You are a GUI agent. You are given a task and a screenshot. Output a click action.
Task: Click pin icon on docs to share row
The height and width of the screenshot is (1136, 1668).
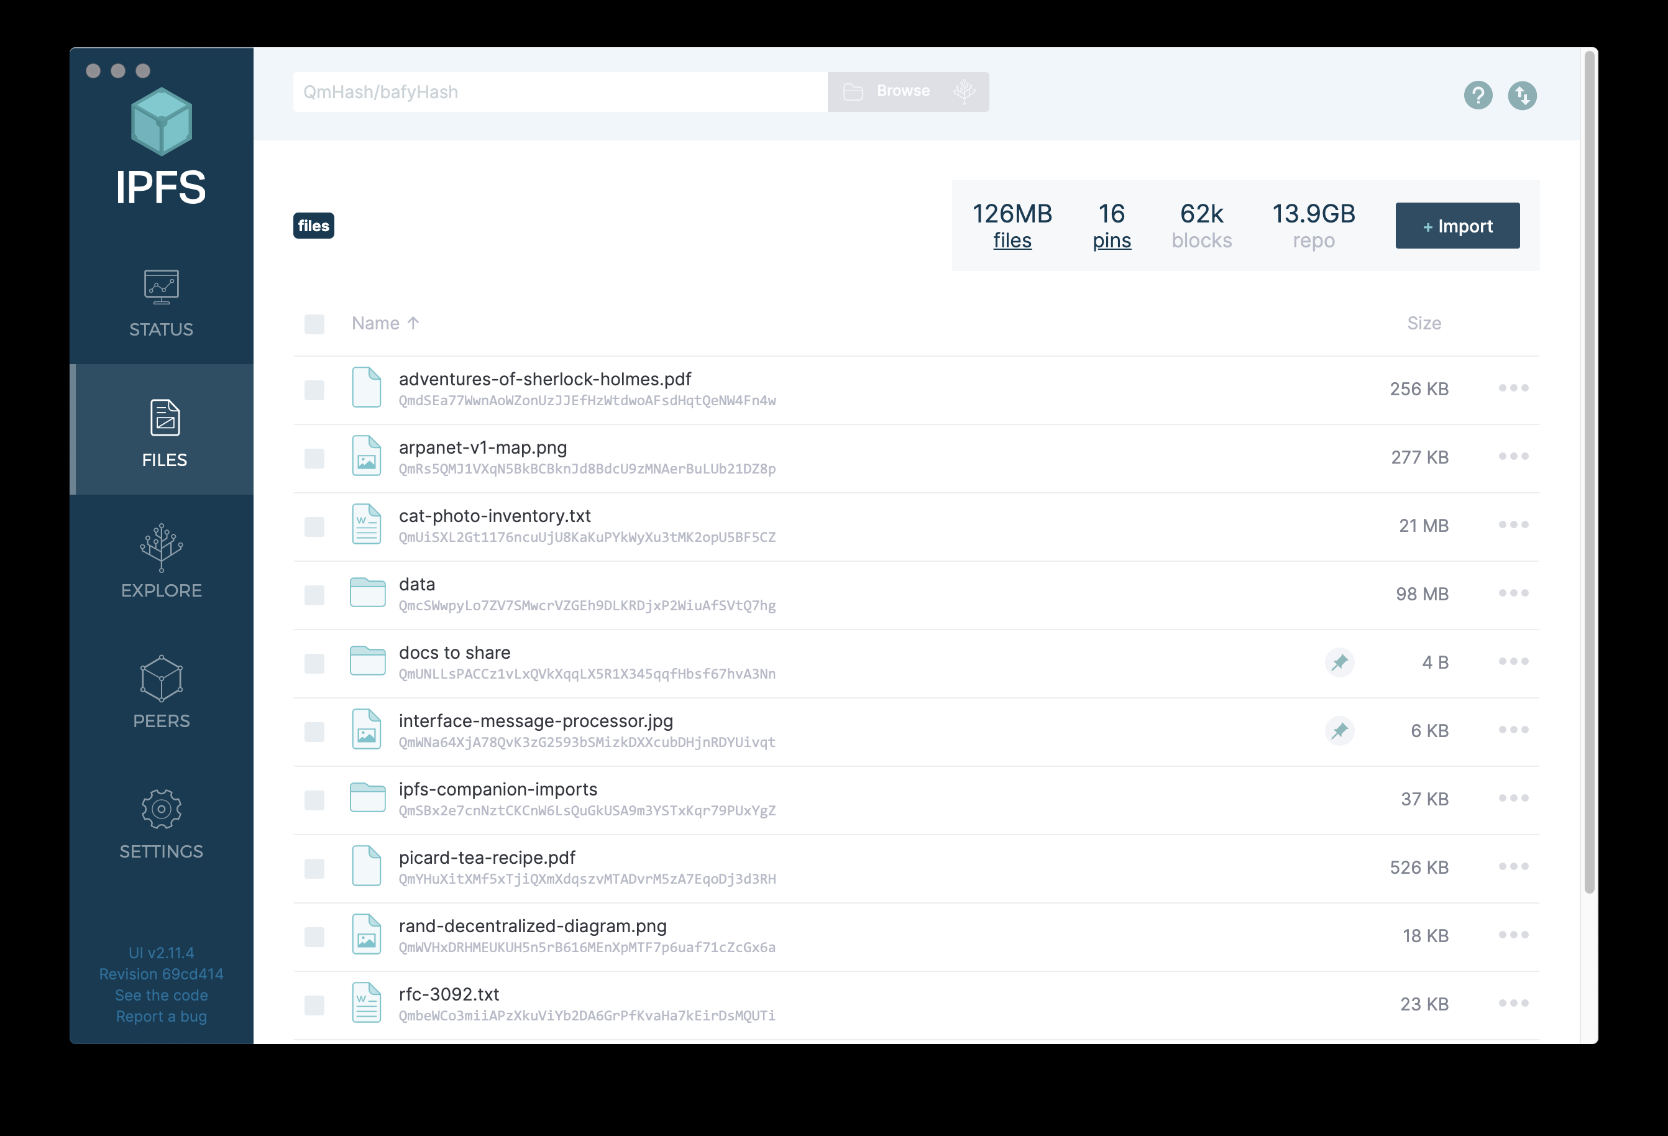pyautogui.click(x=1339, y=662)
